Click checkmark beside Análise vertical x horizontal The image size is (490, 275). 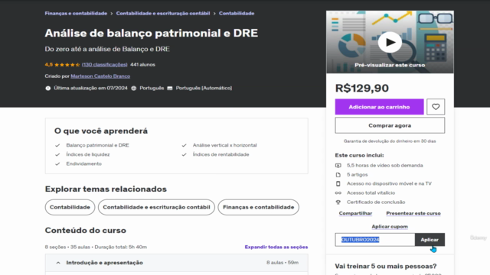point(184,145)
